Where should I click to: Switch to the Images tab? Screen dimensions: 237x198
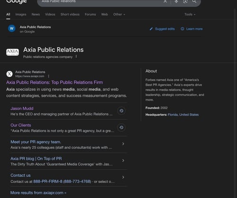click(x=21, y=14)
